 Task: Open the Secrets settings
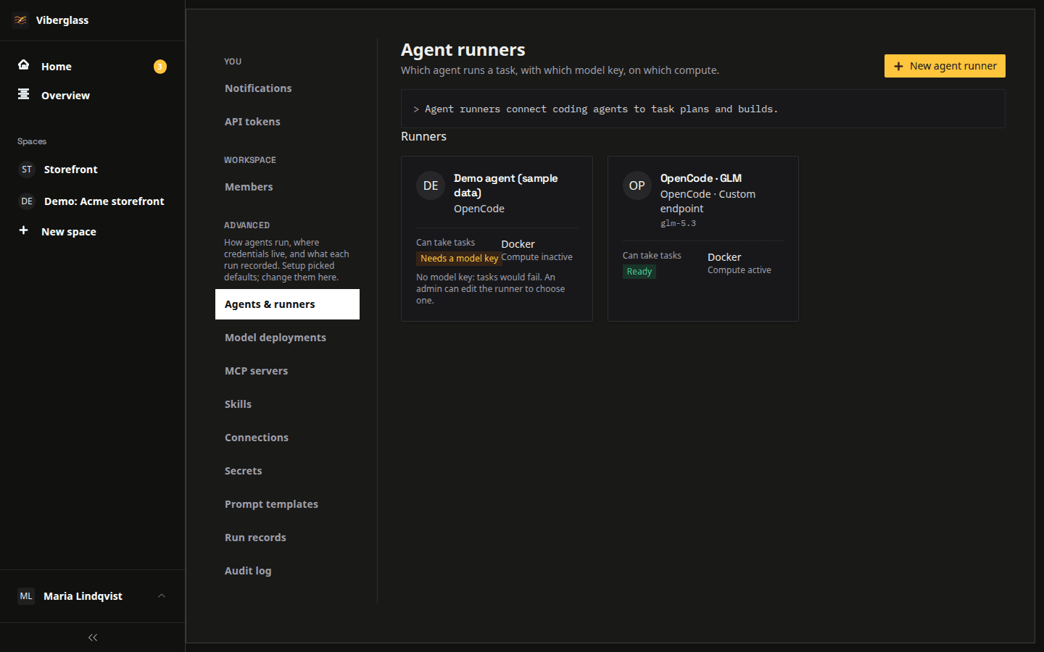pyautogui.click(x=287, y=471)
